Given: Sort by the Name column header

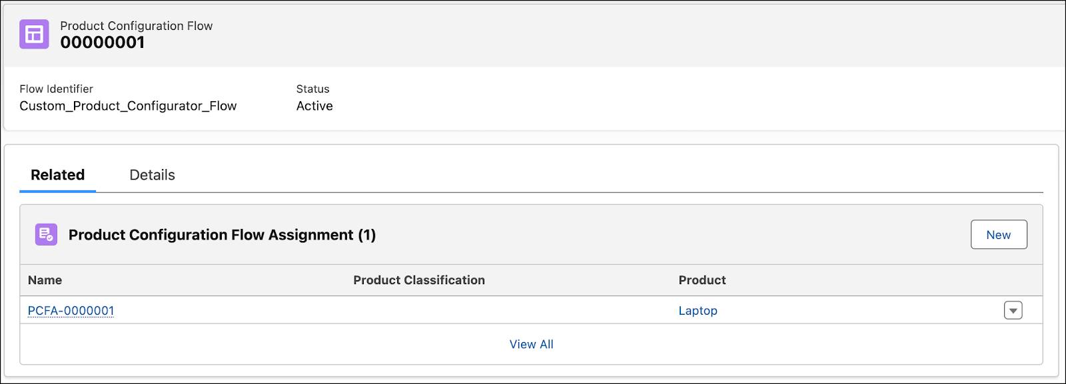Looking at the screenshot, I should (x=45, y=280).
